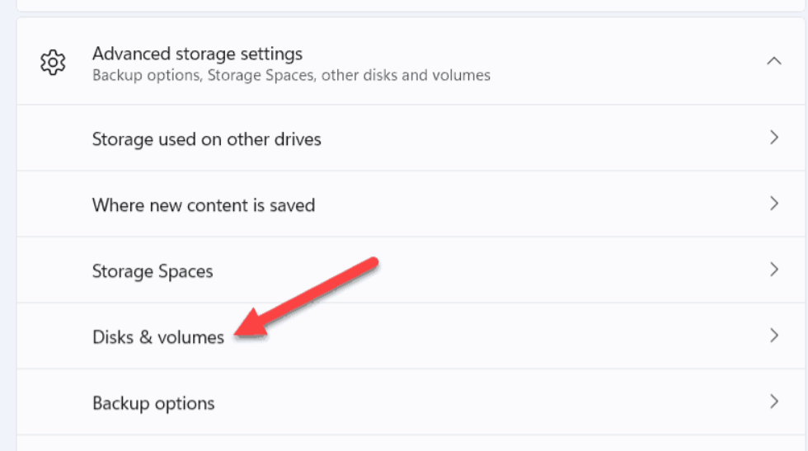Open the Storage Spaces entry label
The height and width of the screenshot is (451, 808).
[153, 271]
